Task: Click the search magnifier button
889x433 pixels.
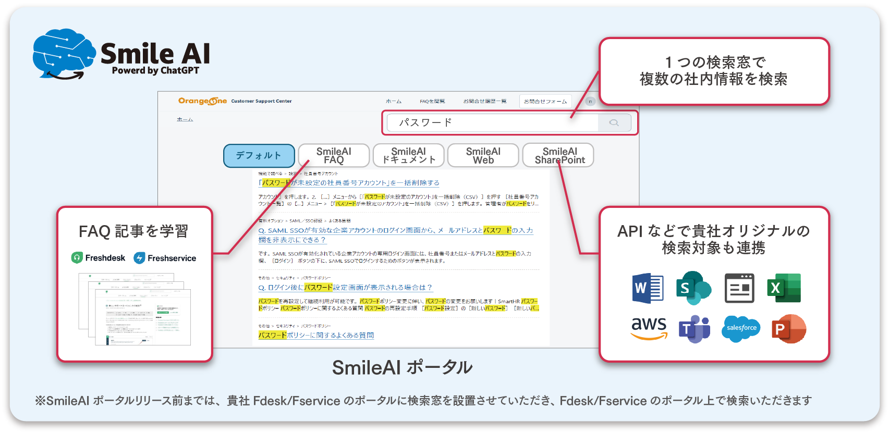Action: click(x=614, y=123)
